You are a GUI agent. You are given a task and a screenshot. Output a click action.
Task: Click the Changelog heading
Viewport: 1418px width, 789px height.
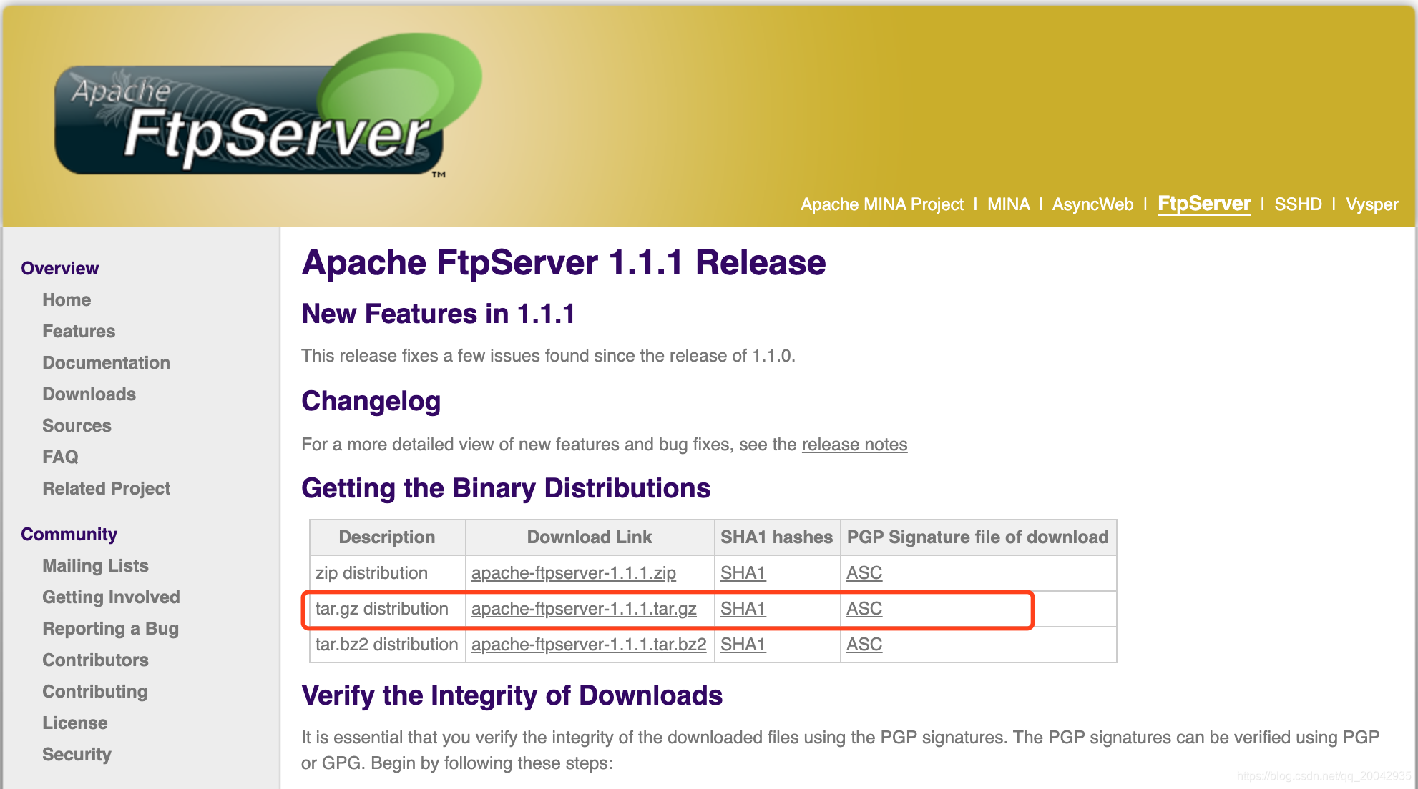tap(371, 402)
